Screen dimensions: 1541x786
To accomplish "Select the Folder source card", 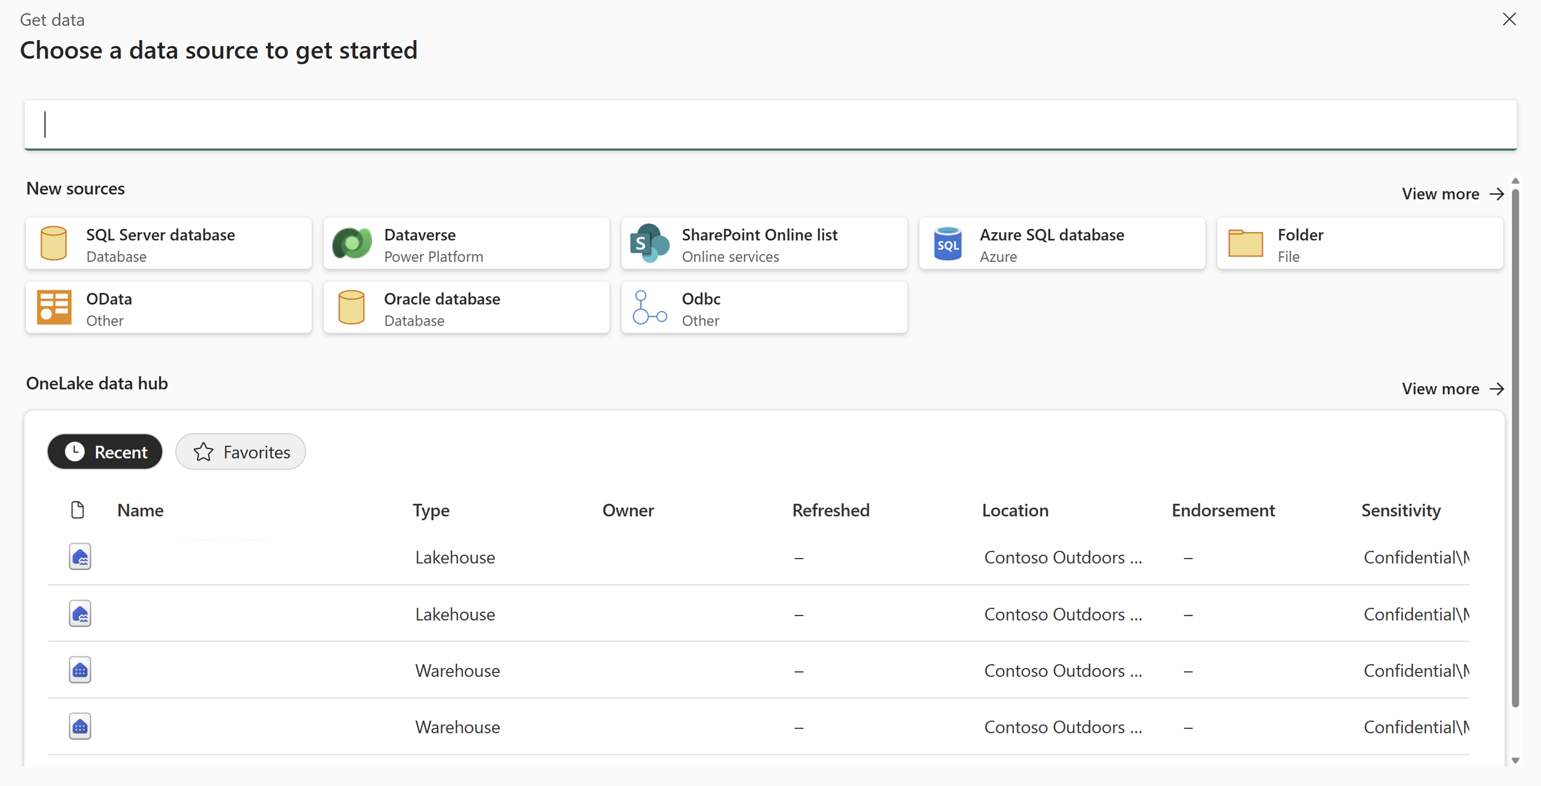I will coord(1360,244).
